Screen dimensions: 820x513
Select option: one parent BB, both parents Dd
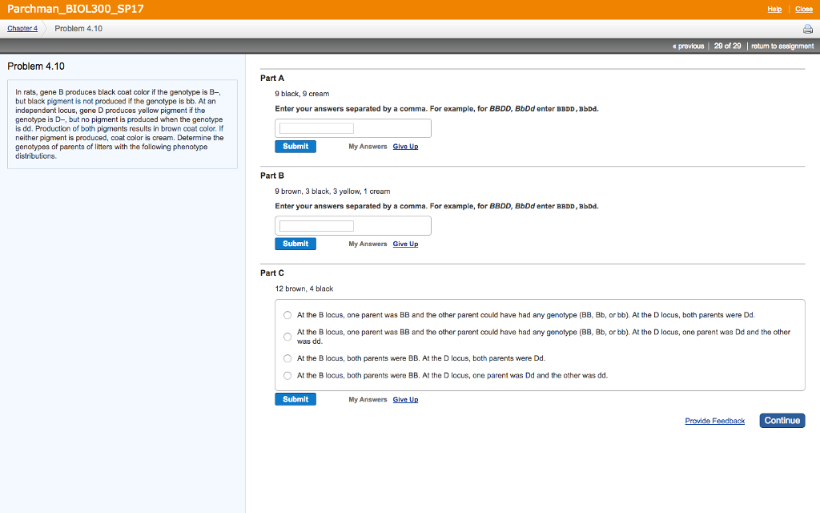[287, 315]
